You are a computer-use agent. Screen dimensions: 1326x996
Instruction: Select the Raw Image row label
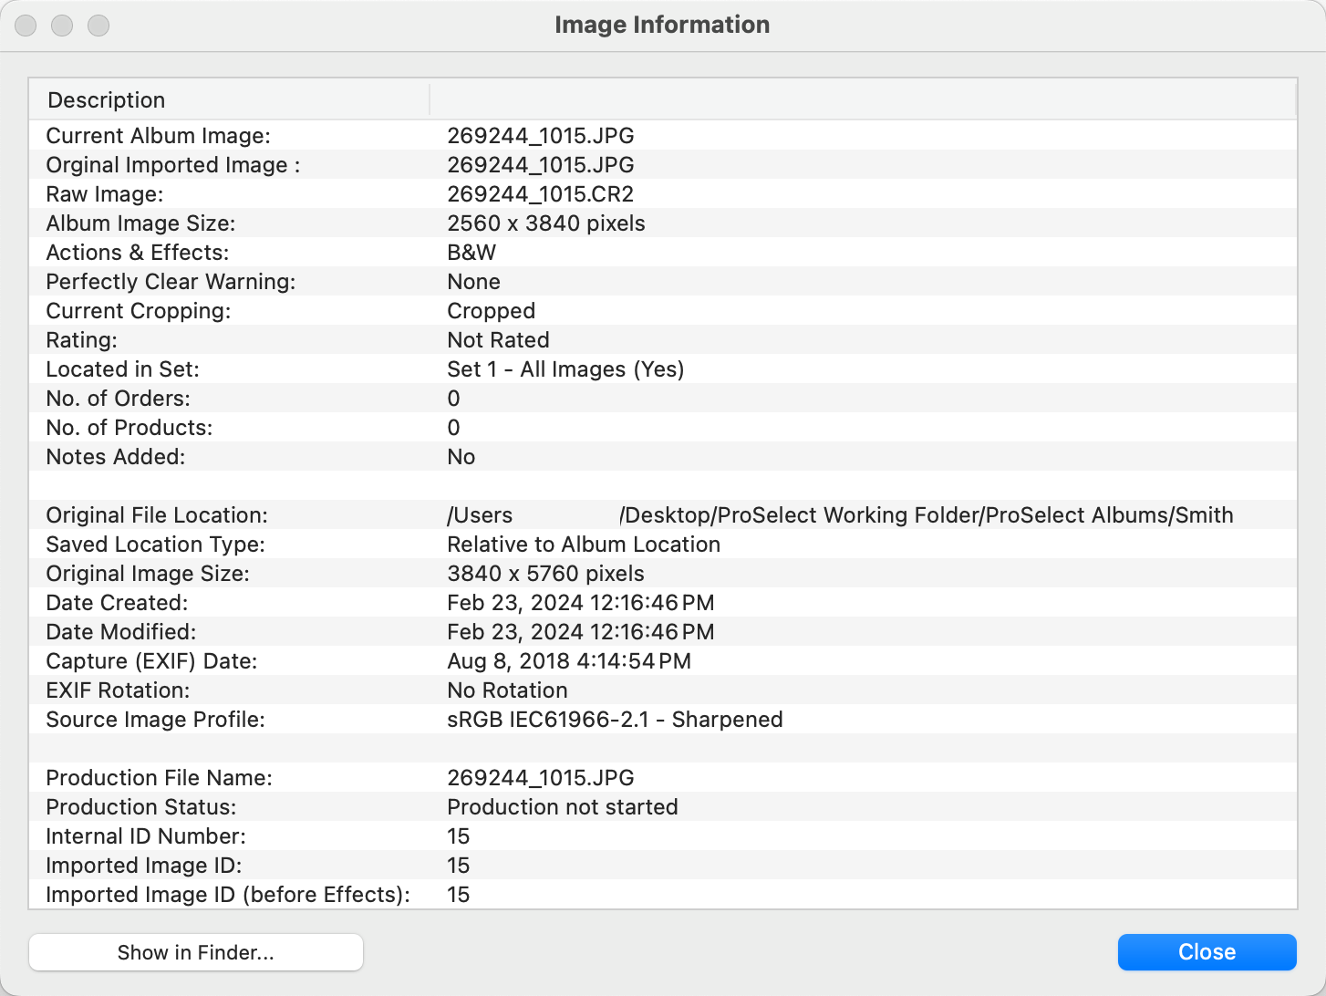click(x=105, y=194)
